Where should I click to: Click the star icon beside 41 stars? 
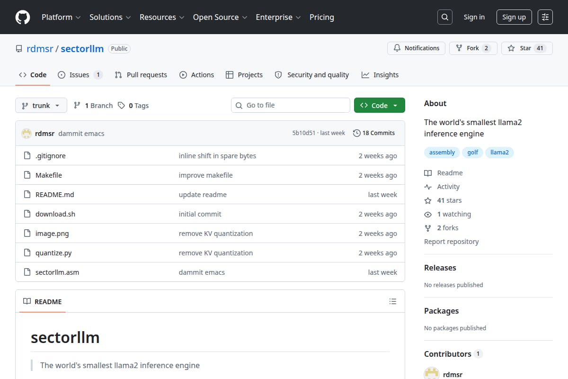[428, 200]
